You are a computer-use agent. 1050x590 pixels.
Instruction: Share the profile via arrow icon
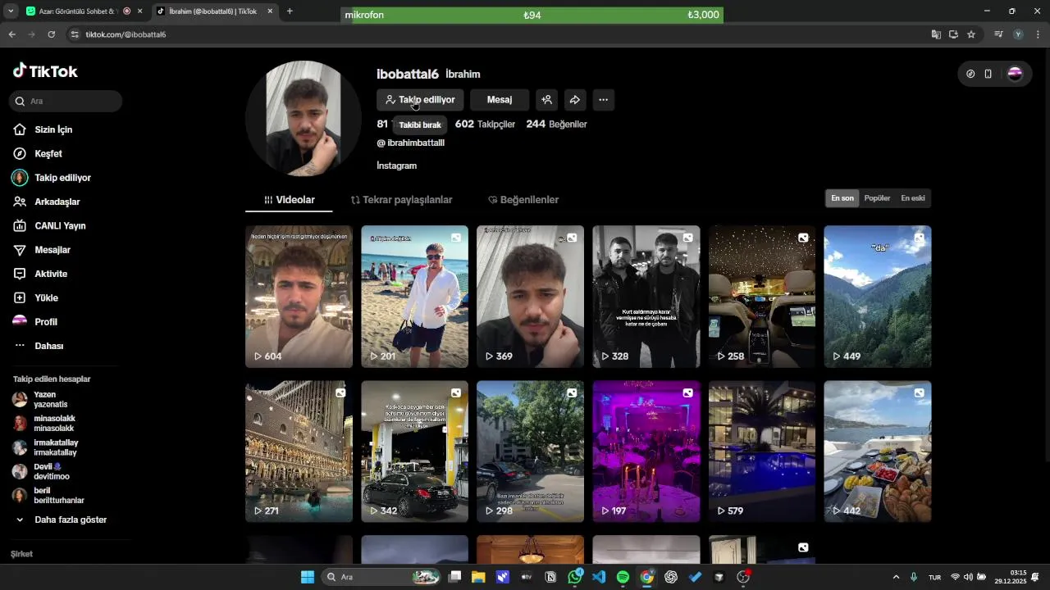pyautogui.click(x=575, y=100)
